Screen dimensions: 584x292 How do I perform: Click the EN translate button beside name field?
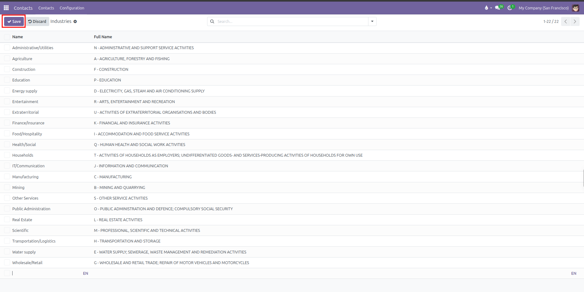85,274
